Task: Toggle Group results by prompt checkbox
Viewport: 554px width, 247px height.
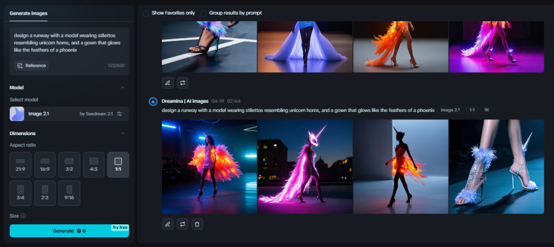Action: tap(203, 13)
